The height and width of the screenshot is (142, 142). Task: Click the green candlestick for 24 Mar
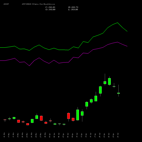[32, 121]
